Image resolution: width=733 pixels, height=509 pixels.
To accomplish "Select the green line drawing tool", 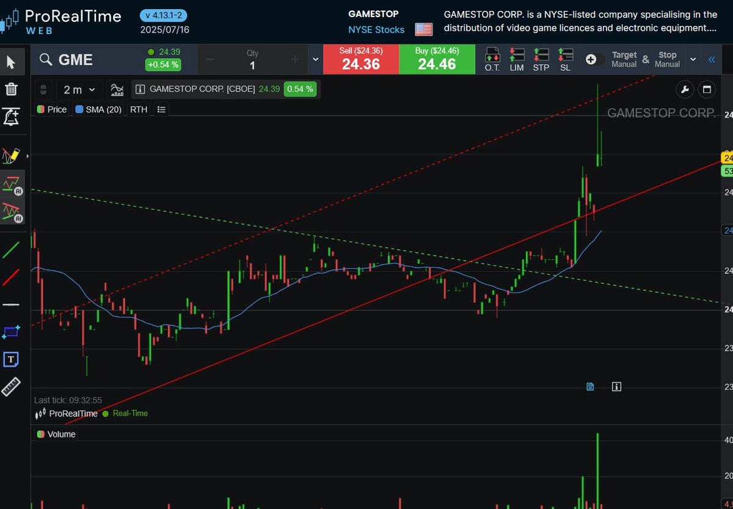I will [11, 250].
